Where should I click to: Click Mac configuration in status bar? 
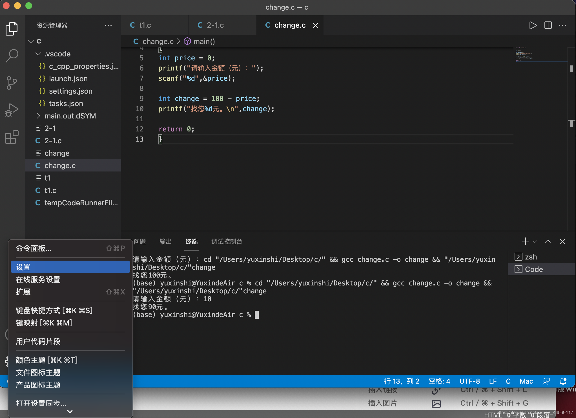point(526,381)
